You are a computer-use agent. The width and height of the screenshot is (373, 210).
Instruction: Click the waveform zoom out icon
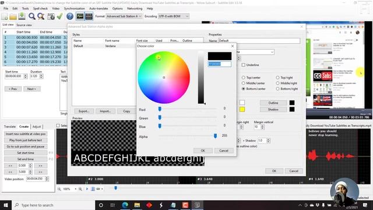pyautogui.click(x=59, y=189)
